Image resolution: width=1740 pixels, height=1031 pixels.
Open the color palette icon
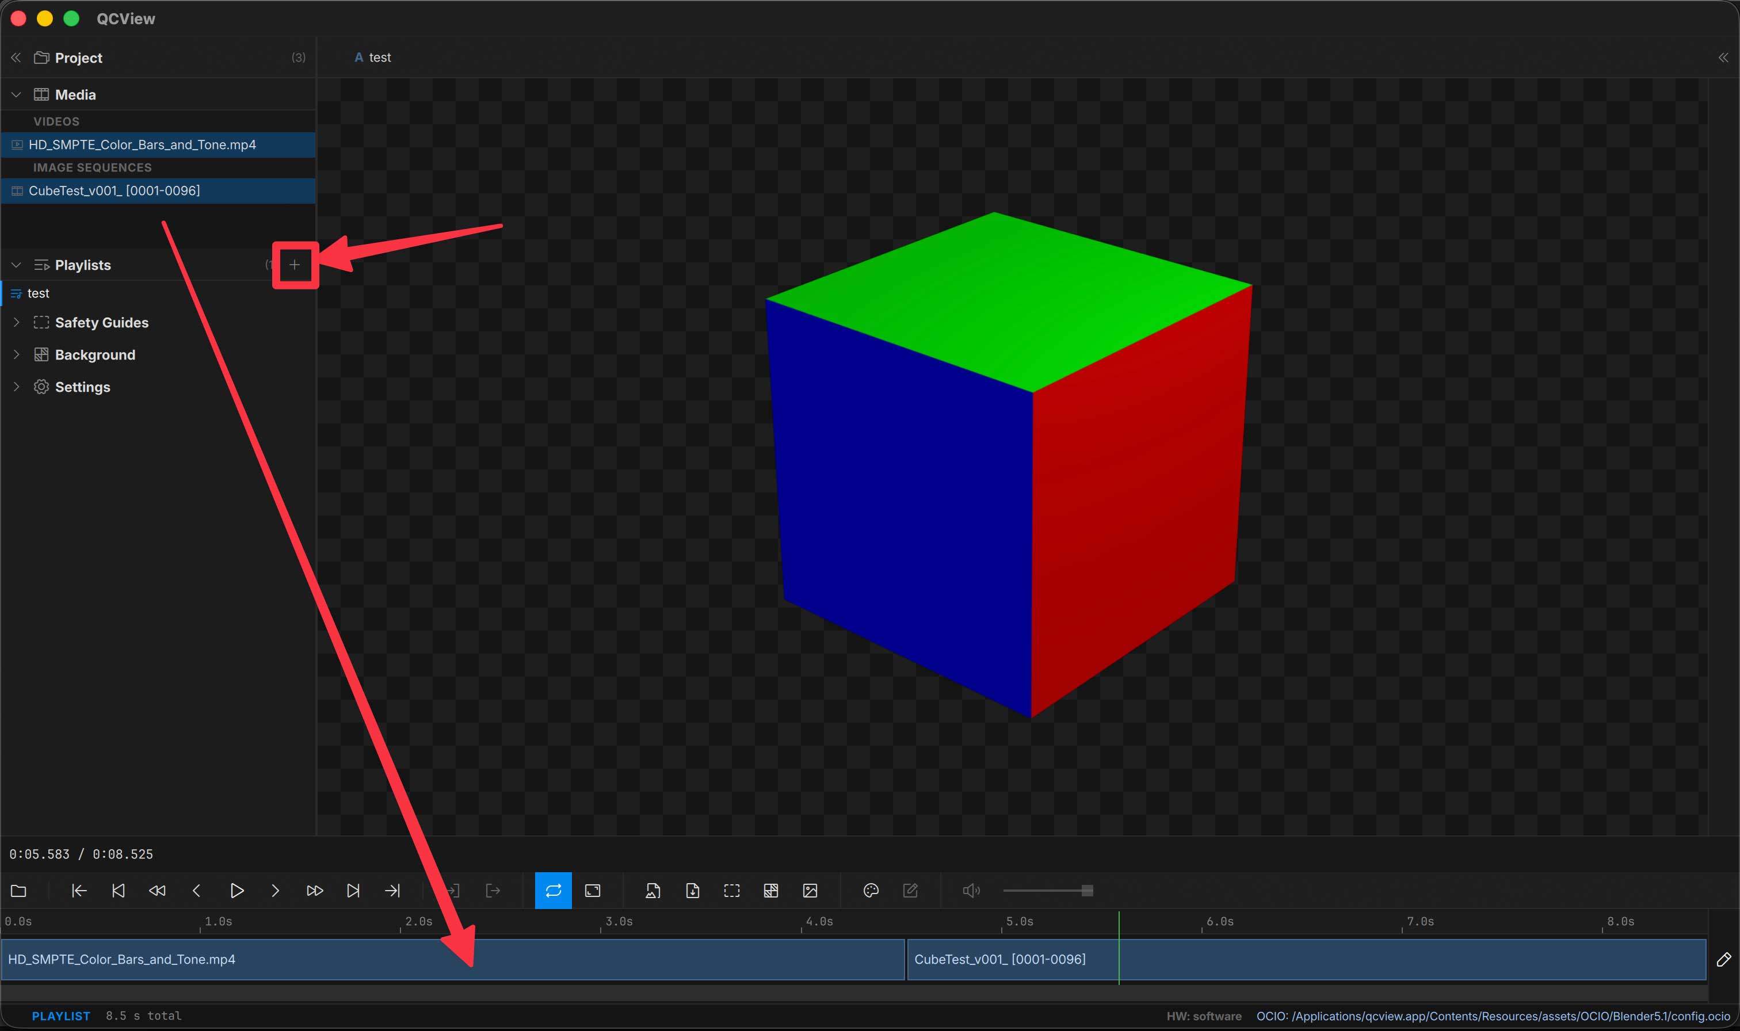(x=871, y=891)
